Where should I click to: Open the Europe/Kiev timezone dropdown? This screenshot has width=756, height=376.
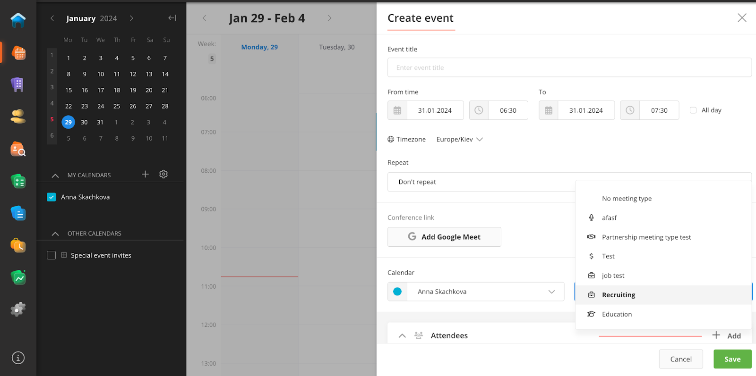[x=459, y=139]
